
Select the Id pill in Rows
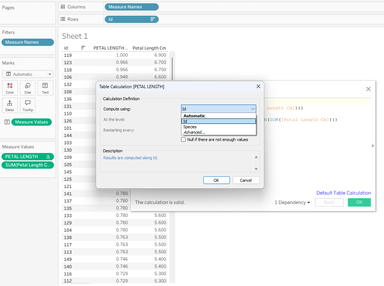click(x=132, y=19)
